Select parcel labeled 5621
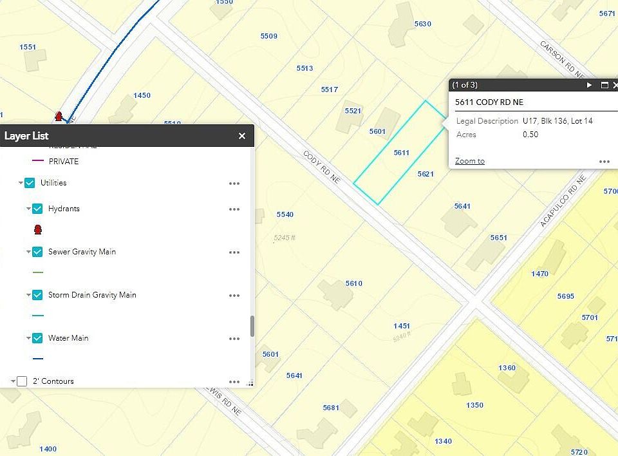The image size is (618, 456). coord(426,174)
